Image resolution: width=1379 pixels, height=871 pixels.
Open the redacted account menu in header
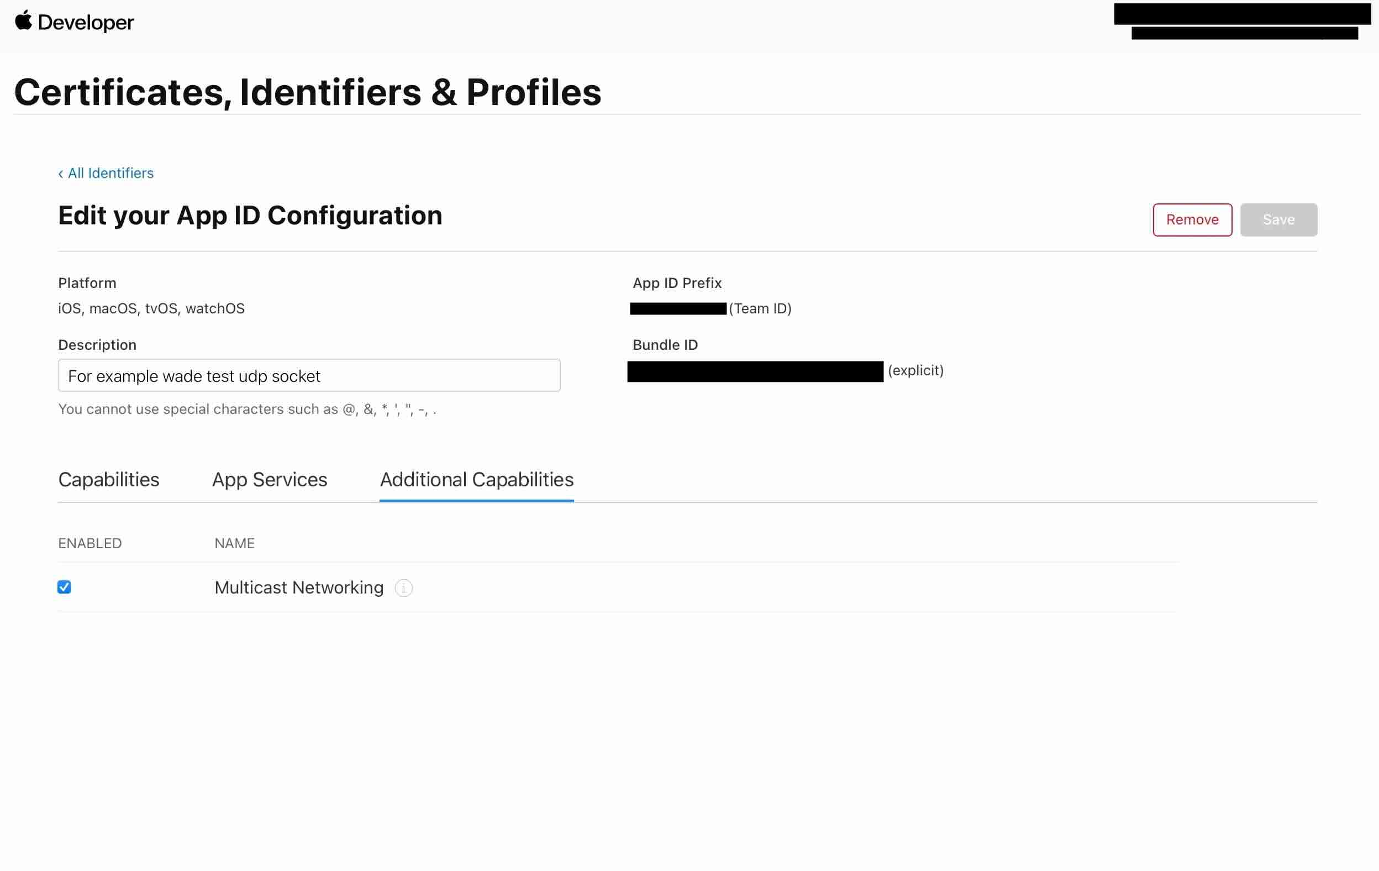(x=1241, y=22)
